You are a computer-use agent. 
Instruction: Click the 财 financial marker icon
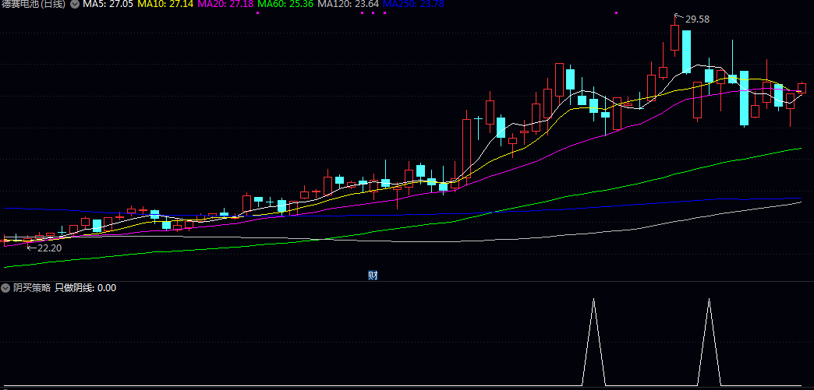(372, 276)
